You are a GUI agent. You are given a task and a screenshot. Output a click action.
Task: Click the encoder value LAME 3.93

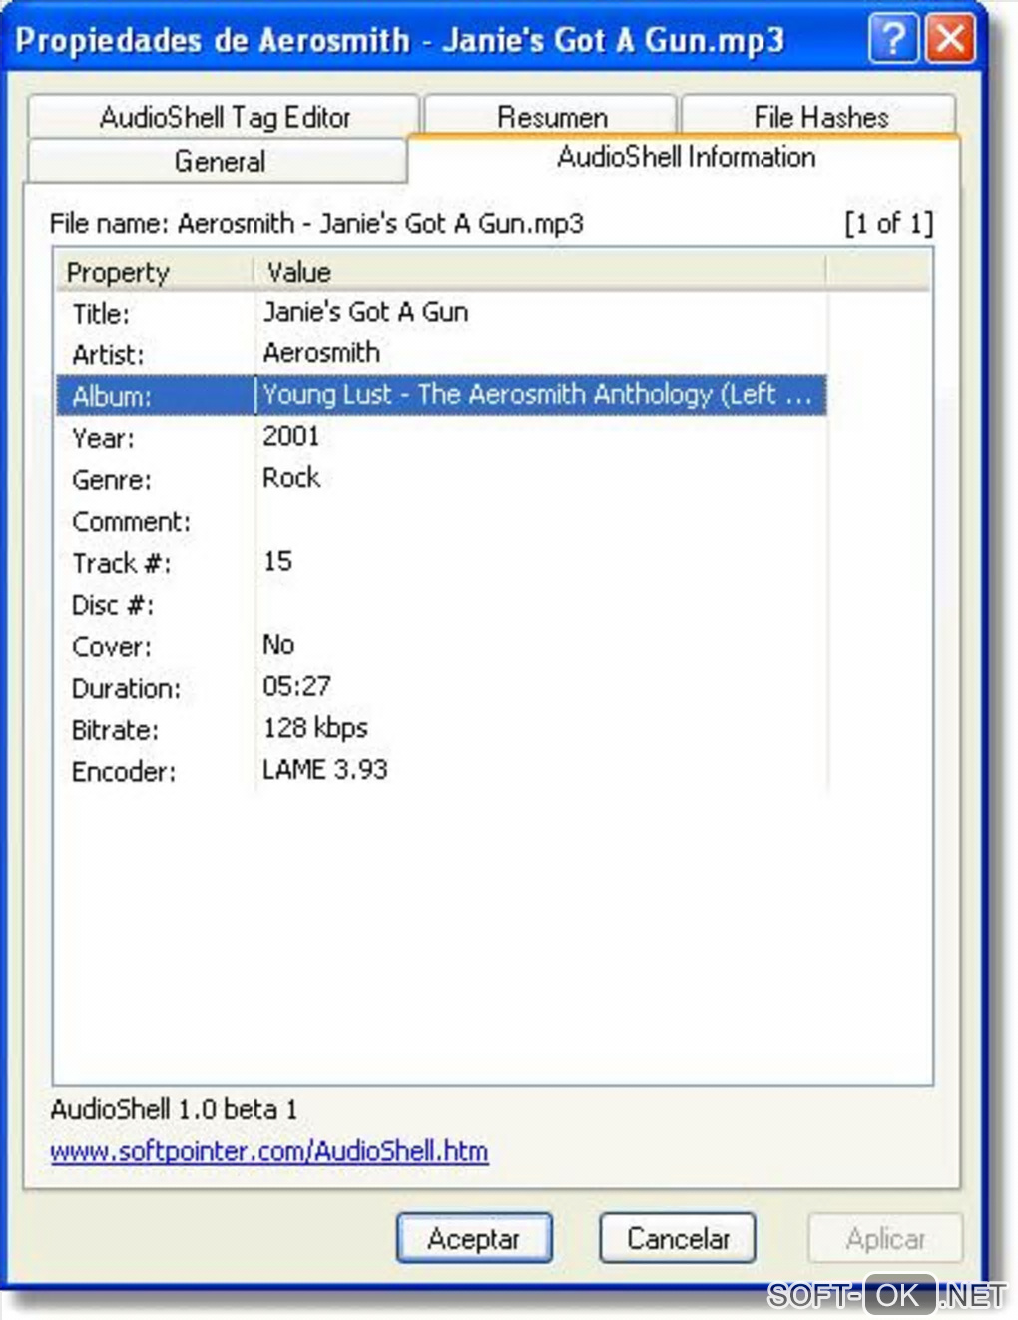pos(324,770)
